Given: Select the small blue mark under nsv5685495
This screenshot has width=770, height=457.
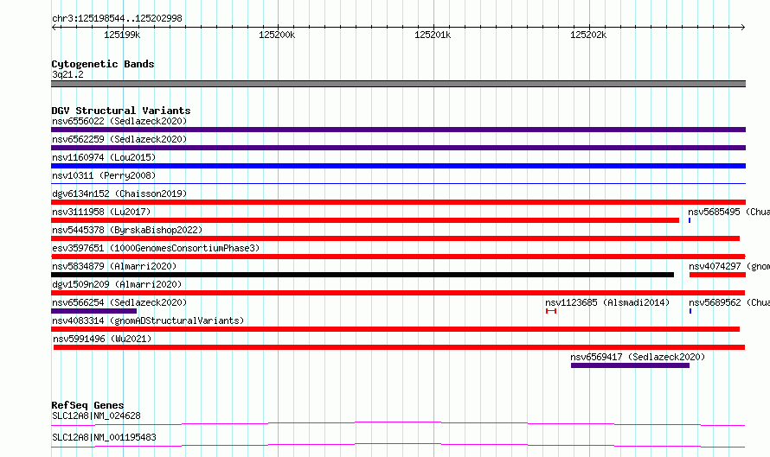Looking at the screenshot, I should 690,220.
